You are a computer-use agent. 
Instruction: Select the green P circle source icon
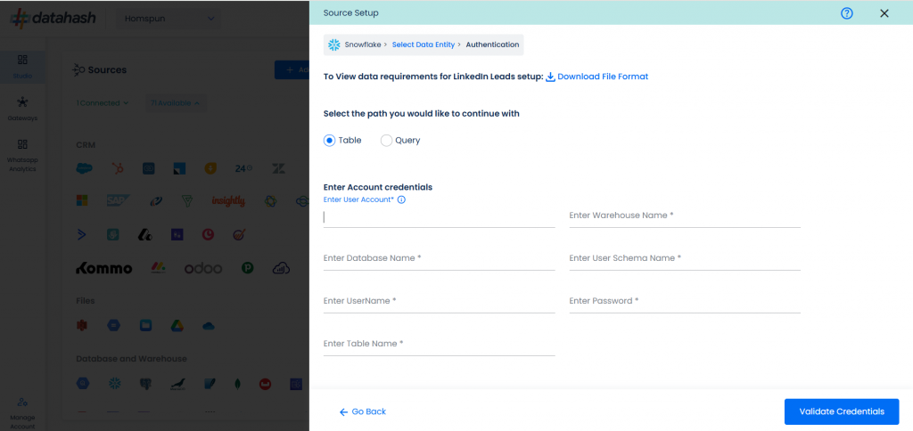(248, 268)
